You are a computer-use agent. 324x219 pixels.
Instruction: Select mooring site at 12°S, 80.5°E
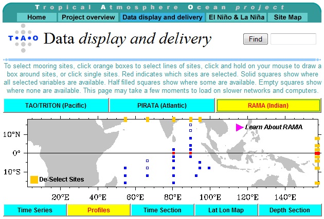174,176
